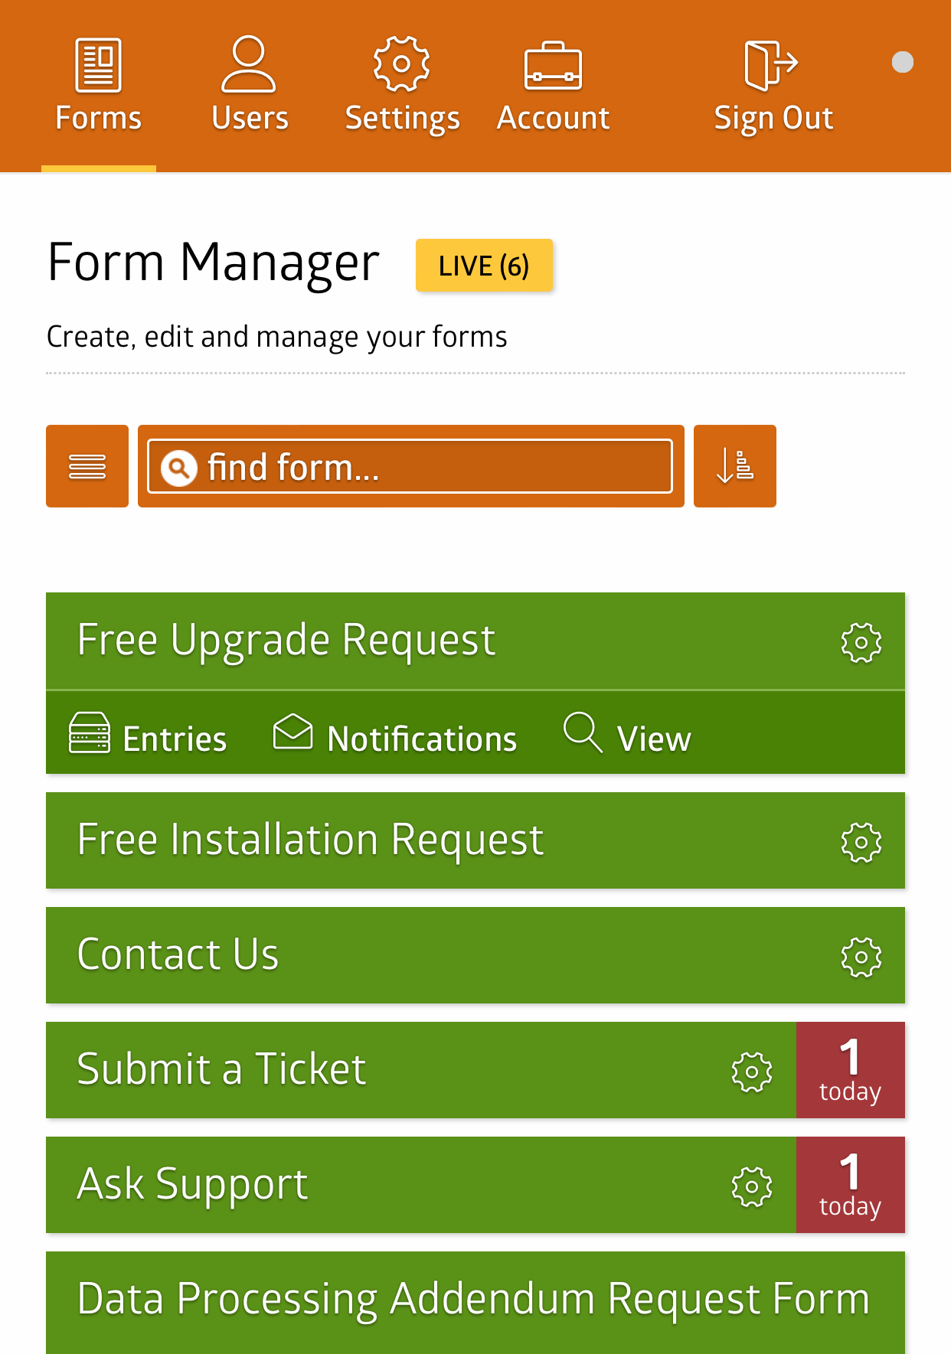The width and height of the screenshot is (951, 1354).
Task: Expand Data Processing Addendum Request Form
Action: pyautogui.click(x=475, y=1303)
